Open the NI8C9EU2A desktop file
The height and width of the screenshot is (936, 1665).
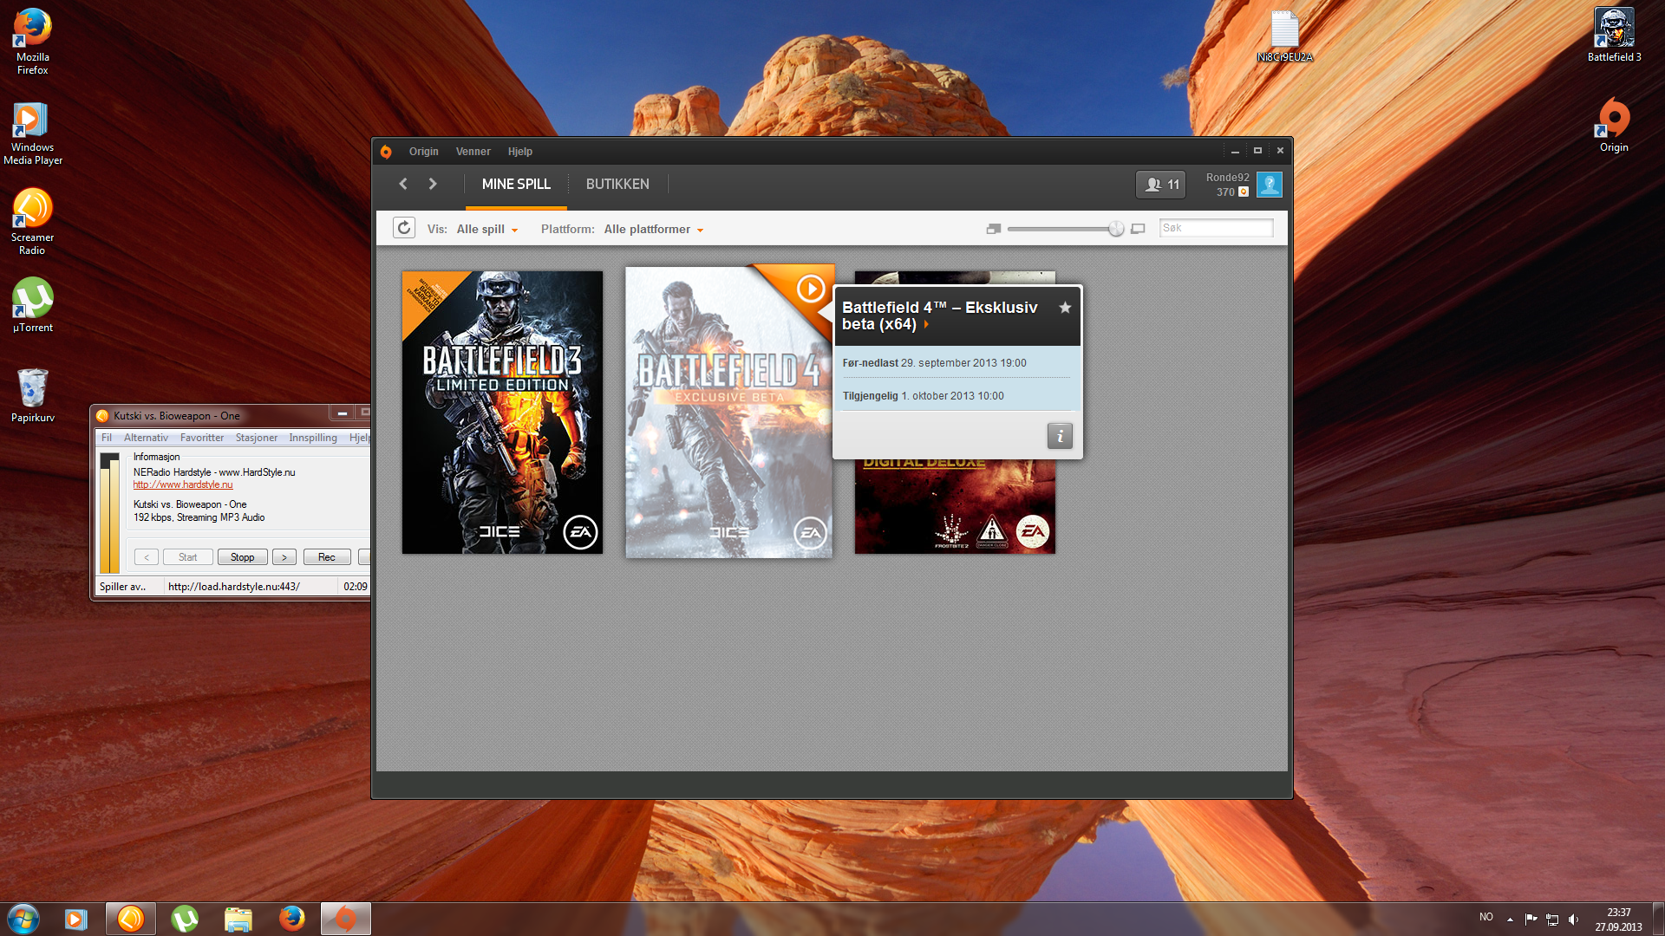click(x=1284, y=36)
